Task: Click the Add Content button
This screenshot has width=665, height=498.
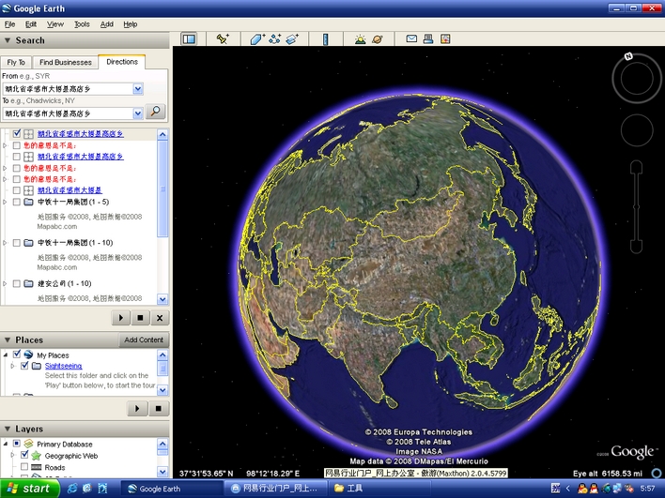Action: click(144, 340)
